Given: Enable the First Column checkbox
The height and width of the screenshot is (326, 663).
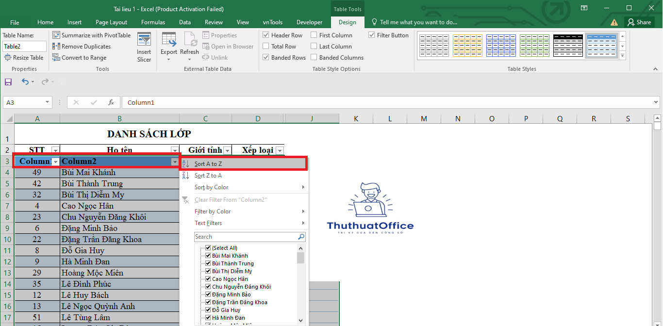Looking at the screenshot, I should coord(314,35).
